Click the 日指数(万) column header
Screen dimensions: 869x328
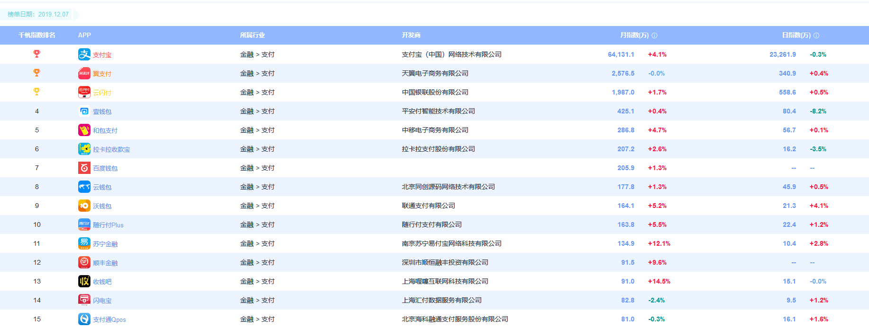pos(797,35)
